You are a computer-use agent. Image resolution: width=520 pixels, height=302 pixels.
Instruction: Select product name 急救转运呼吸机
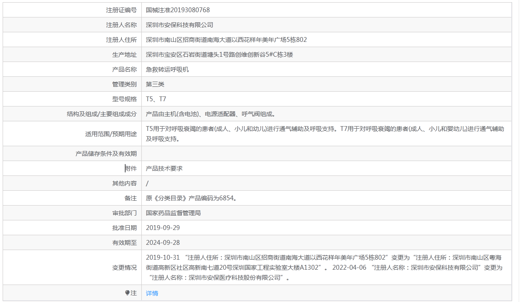167,69
